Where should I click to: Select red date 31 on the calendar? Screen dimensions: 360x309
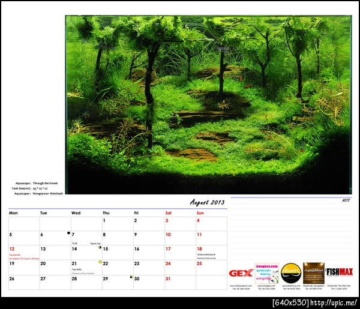point(168,279)
